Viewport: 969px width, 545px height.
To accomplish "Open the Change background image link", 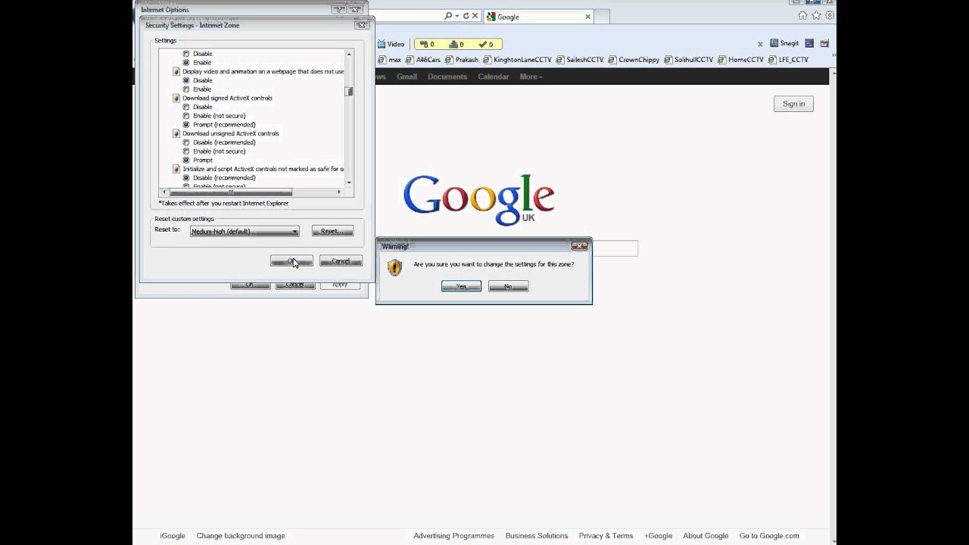I will [x=241, y=536].
